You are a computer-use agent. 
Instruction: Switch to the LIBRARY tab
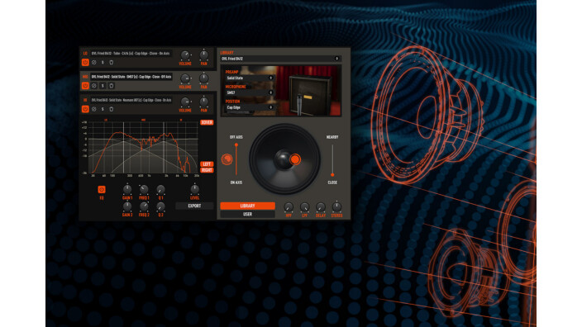(x=247, y=206)
